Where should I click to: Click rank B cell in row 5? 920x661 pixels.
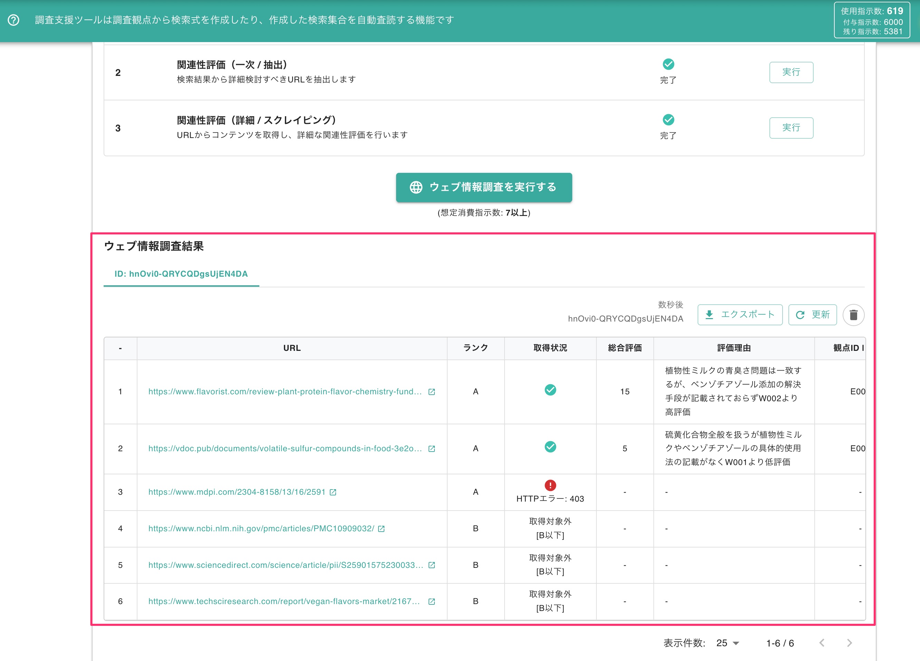tap(476, 565)
